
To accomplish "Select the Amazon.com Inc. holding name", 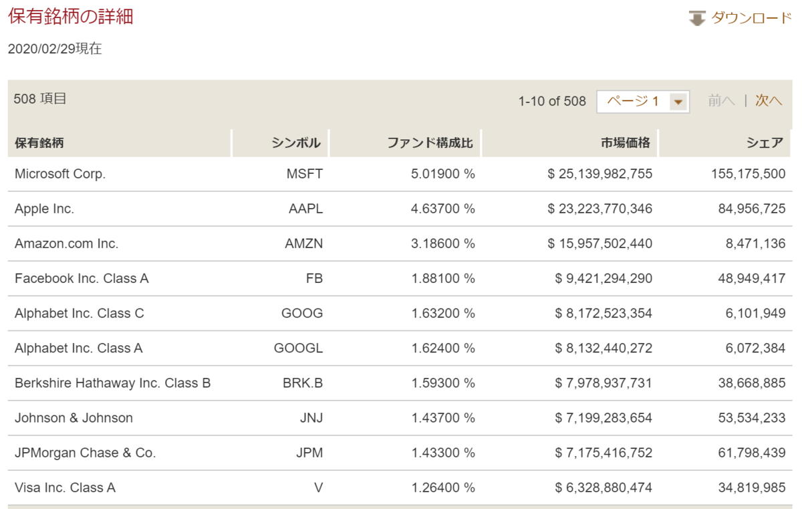I will click(66, 243).
